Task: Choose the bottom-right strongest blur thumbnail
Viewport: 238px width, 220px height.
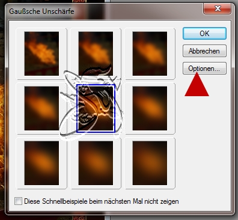Action: click(150, 163)
